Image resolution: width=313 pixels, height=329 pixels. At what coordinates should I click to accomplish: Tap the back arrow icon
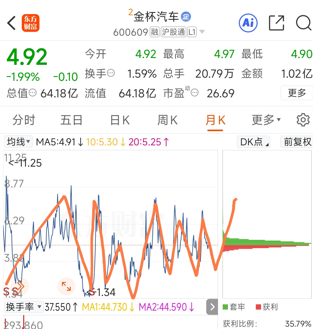(x=12, y=23)
